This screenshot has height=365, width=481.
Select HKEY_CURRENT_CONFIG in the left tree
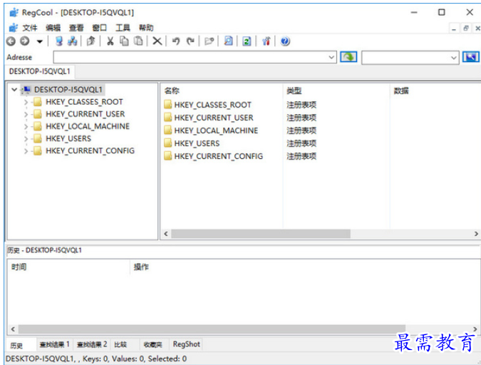(90, 150)
